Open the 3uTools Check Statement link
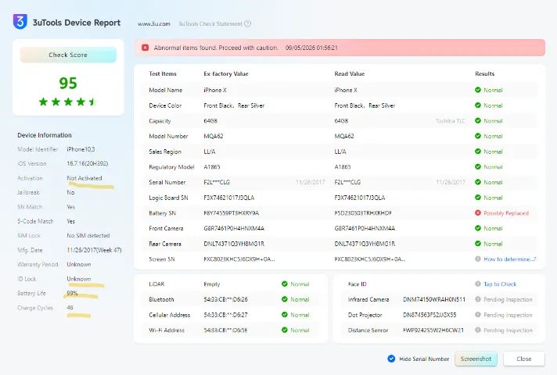This screenshot has width=557, height=375. coord(210,23)
